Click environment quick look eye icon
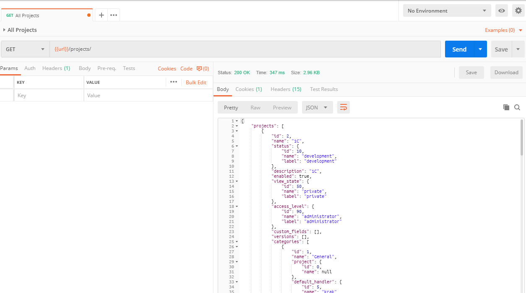 click(501, 11)
